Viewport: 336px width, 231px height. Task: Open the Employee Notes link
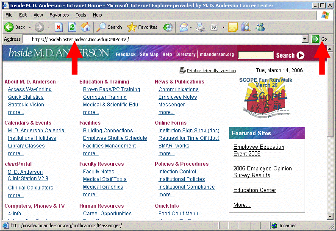click(x=178, y=97)
